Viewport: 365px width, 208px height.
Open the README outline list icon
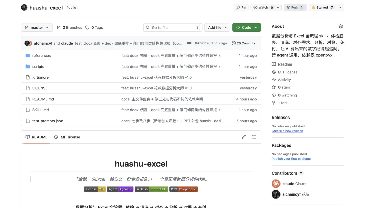click(254, 137)
